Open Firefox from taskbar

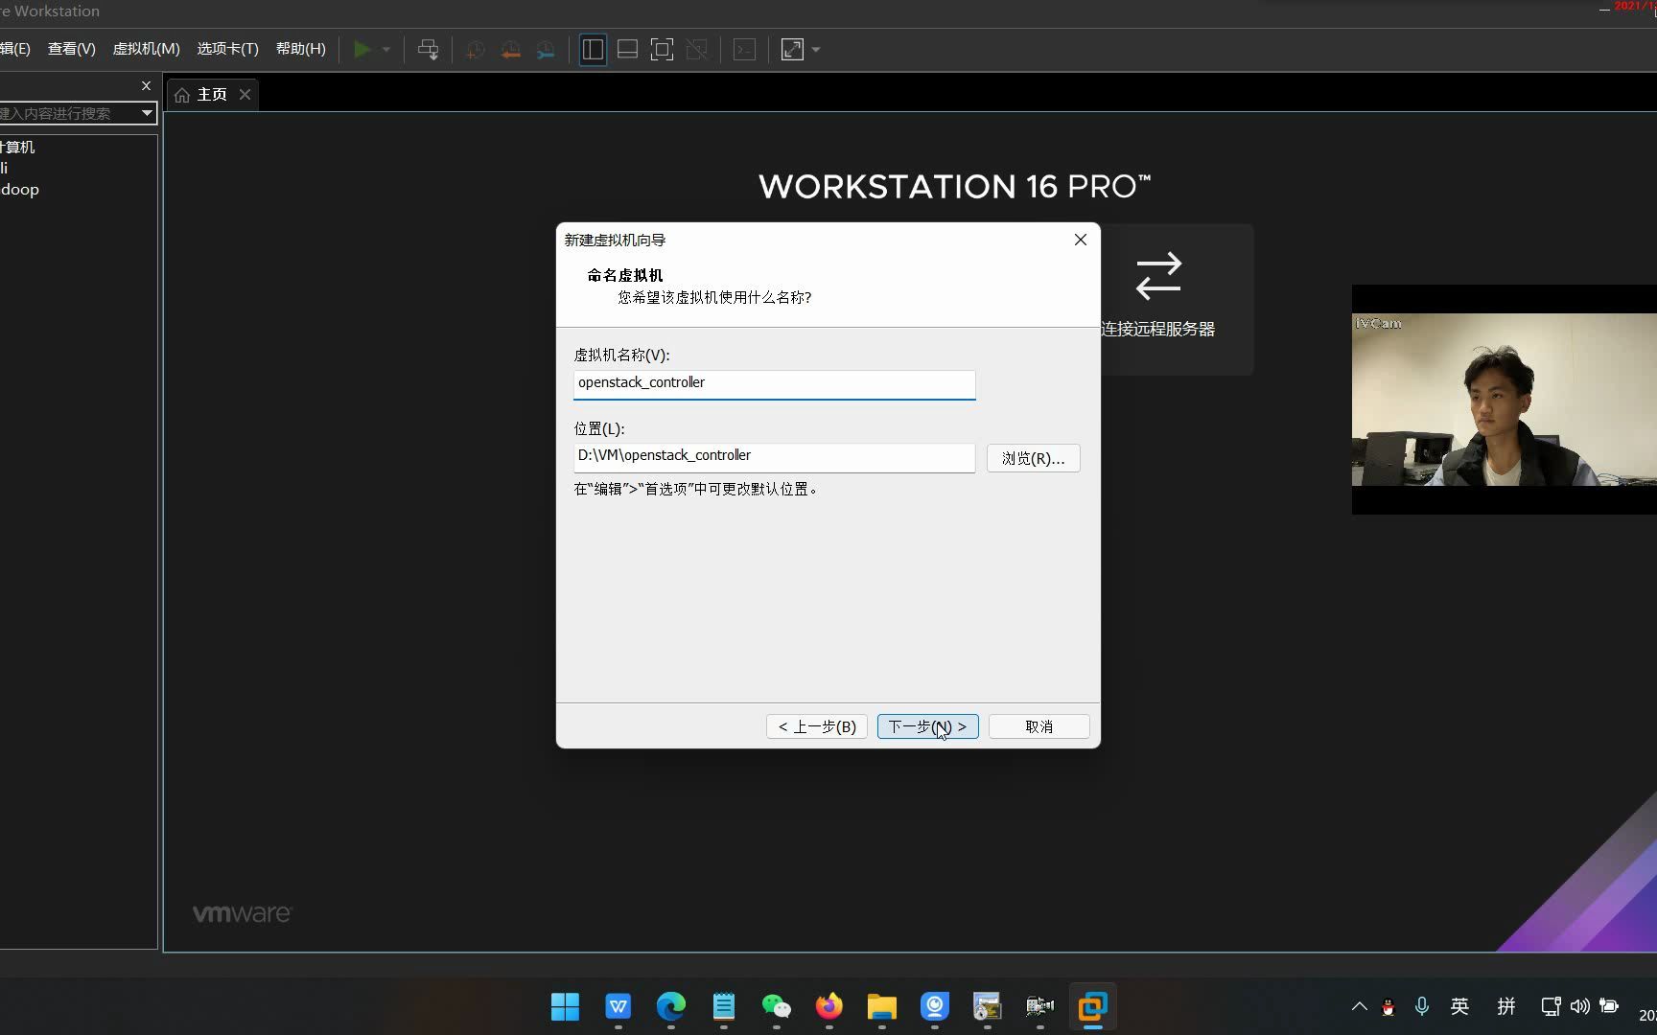828,1006
